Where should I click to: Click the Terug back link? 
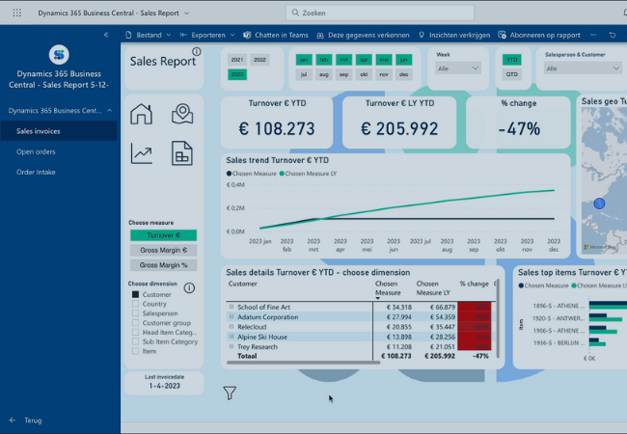(x=33, y=420)
